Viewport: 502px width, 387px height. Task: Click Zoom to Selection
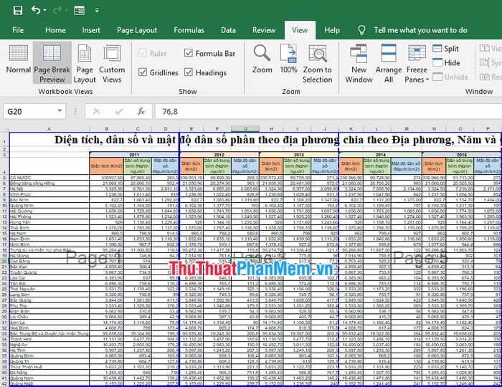pos(317,63)
